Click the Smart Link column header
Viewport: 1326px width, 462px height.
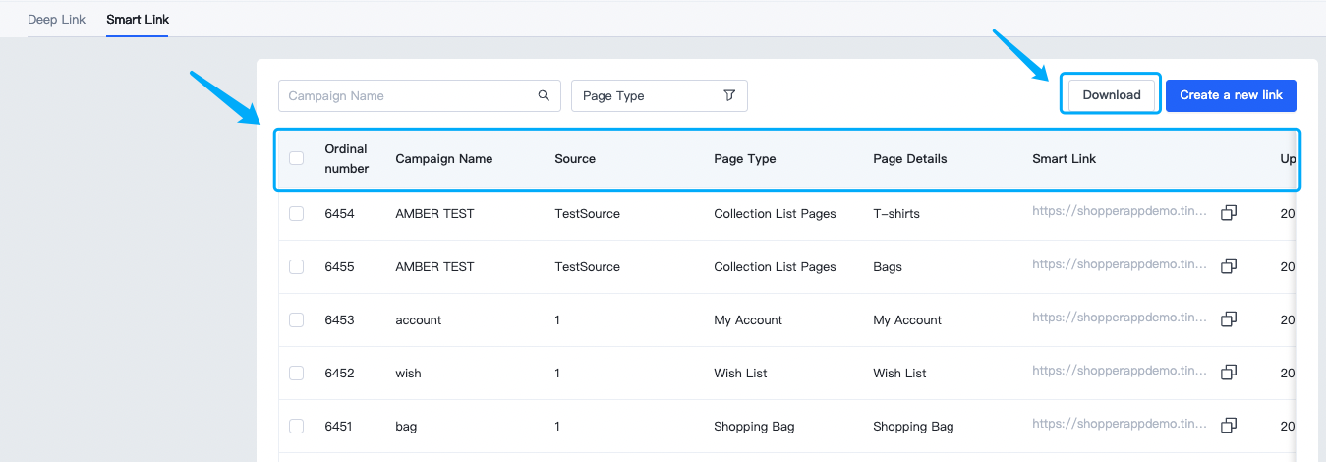tap(1064, 158)
